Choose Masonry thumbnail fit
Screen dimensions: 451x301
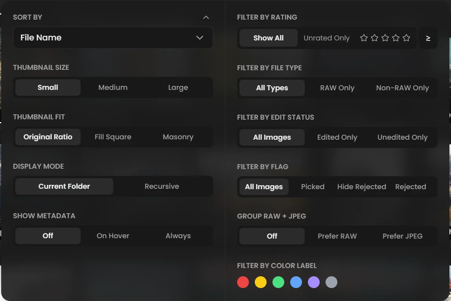tap(178, 137)
